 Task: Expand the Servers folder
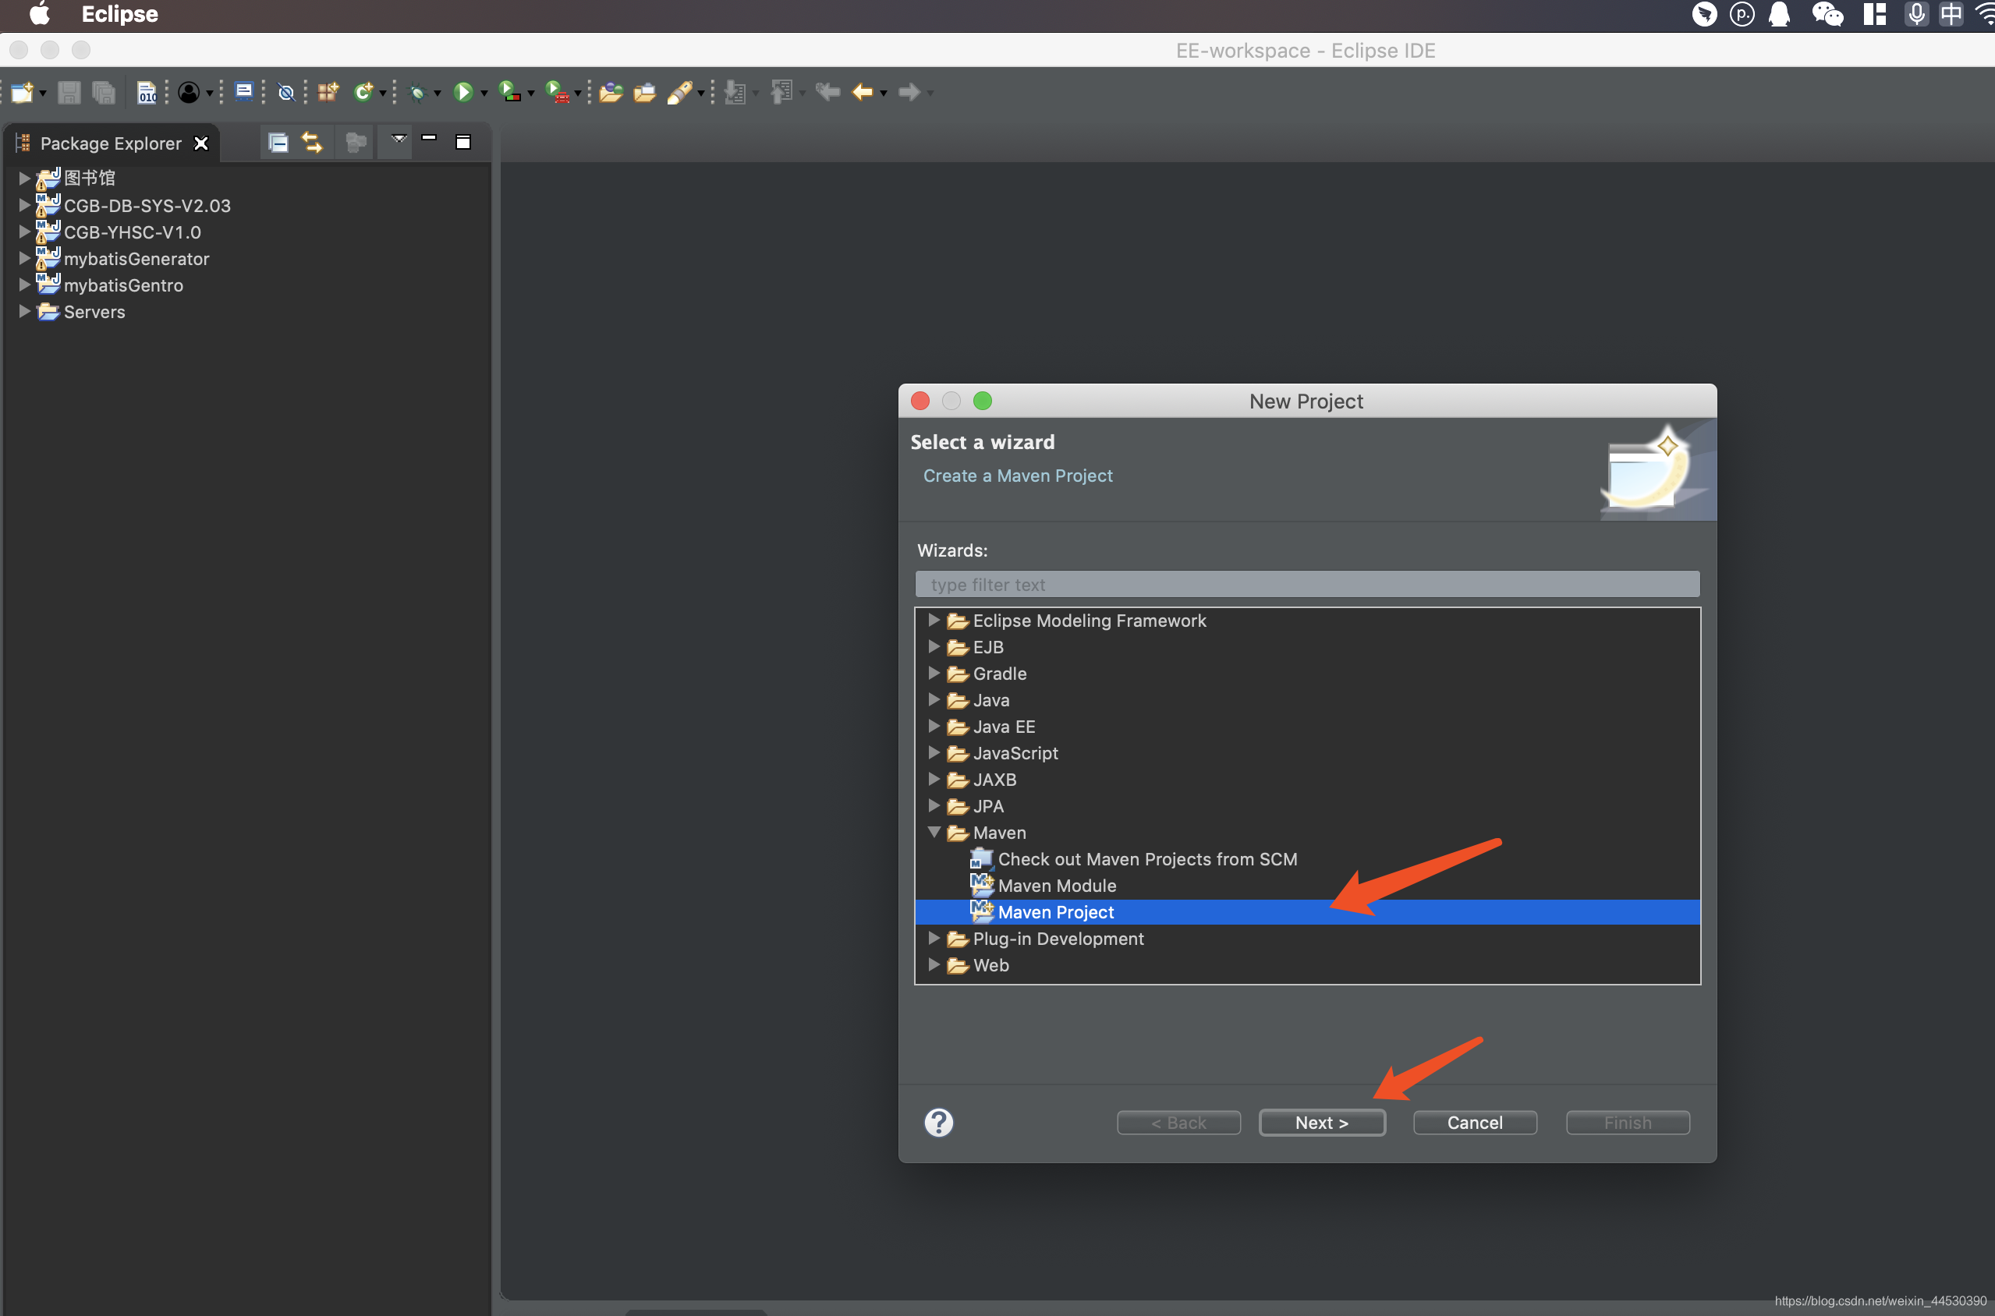click(24, 311)
